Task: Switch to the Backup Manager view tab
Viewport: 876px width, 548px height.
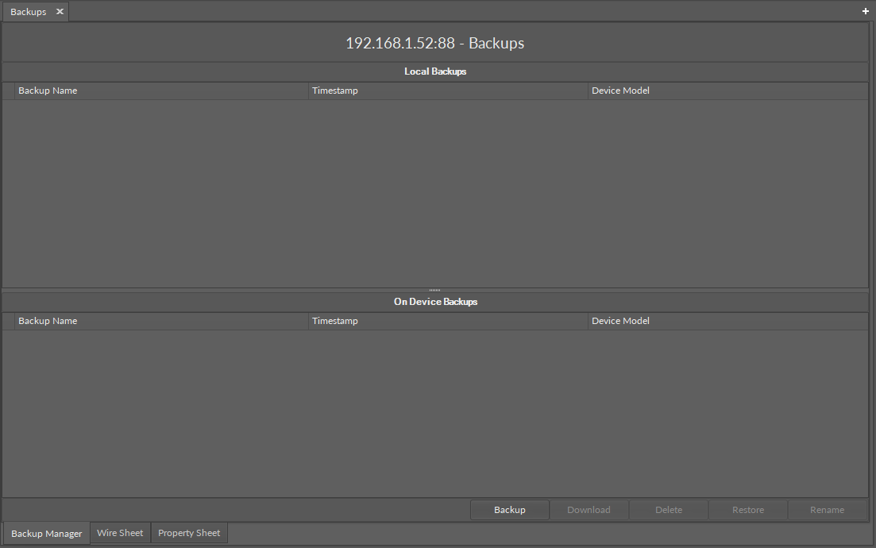Action: coord(47,534)
